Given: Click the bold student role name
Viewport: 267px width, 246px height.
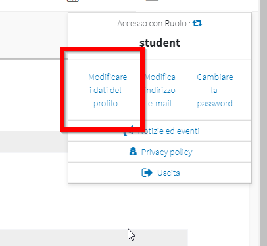Looking at the screenshot, I should 160,43.
